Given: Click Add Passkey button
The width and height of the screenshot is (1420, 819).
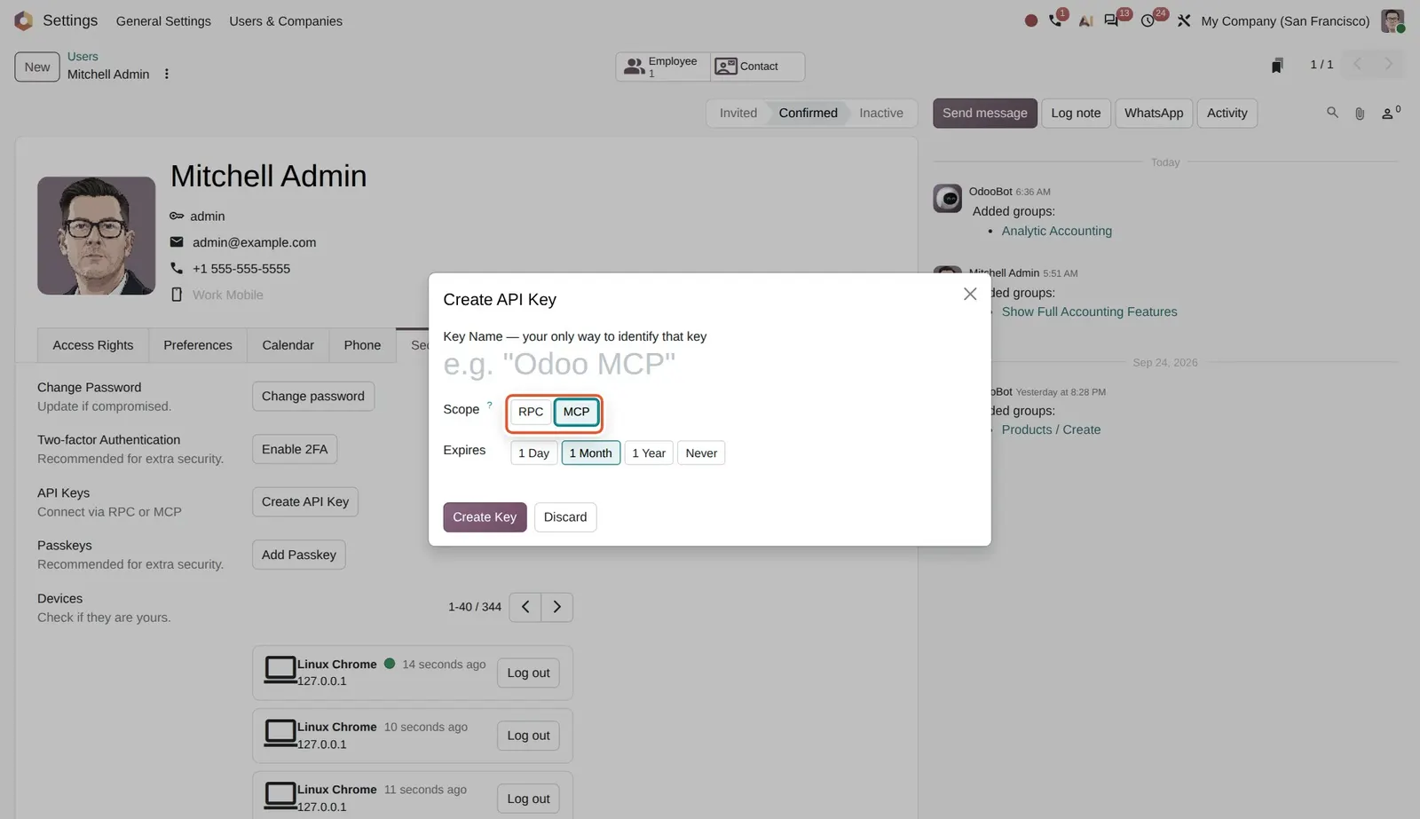Looking at the screenshot, I should tap(299, 555).
